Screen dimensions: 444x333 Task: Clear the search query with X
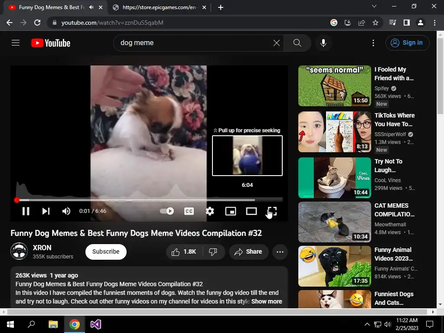(277, 43)
